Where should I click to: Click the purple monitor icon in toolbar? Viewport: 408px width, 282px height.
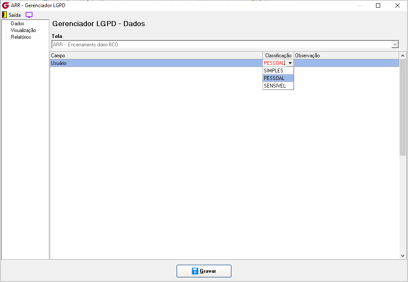[29, 15]
